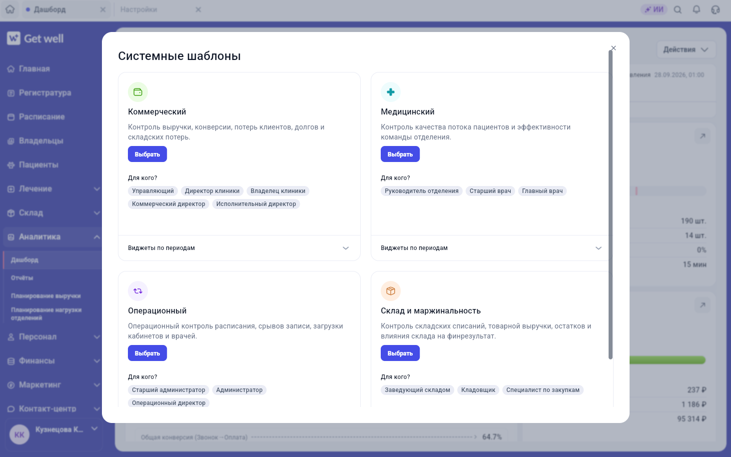
Task: Click the box icon on Склад и маржинальность card
Action: (x=391, y=291)
